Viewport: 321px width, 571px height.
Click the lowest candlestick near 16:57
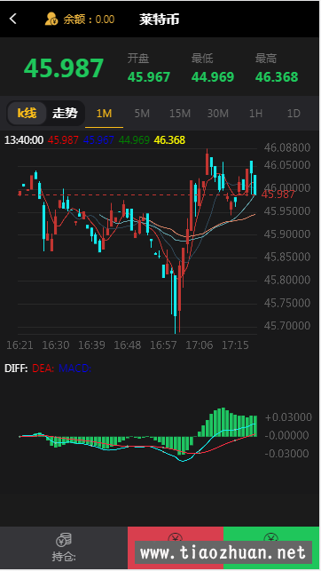[176, 304]
